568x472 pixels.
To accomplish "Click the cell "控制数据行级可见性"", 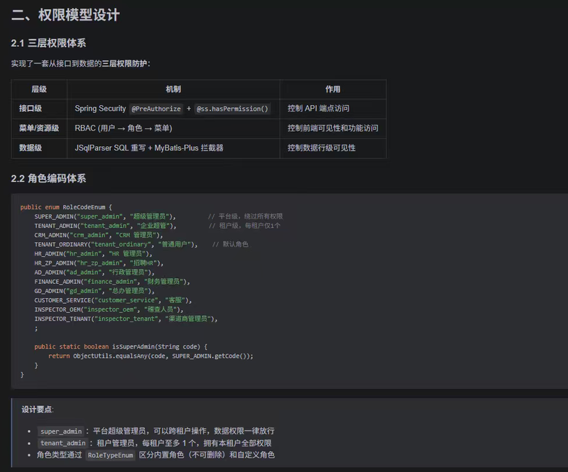I will point(322,148).
